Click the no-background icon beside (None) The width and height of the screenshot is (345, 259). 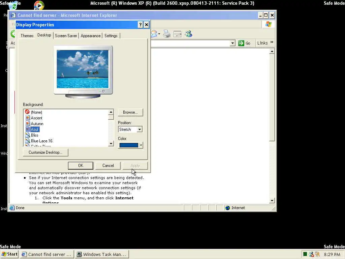point(27,112)
